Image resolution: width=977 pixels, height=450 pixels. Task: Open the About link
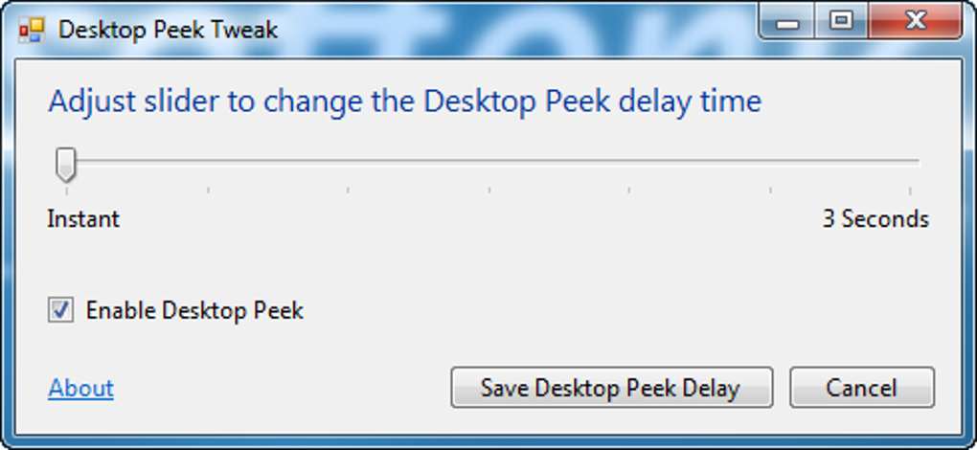click(x=81, y=388)
